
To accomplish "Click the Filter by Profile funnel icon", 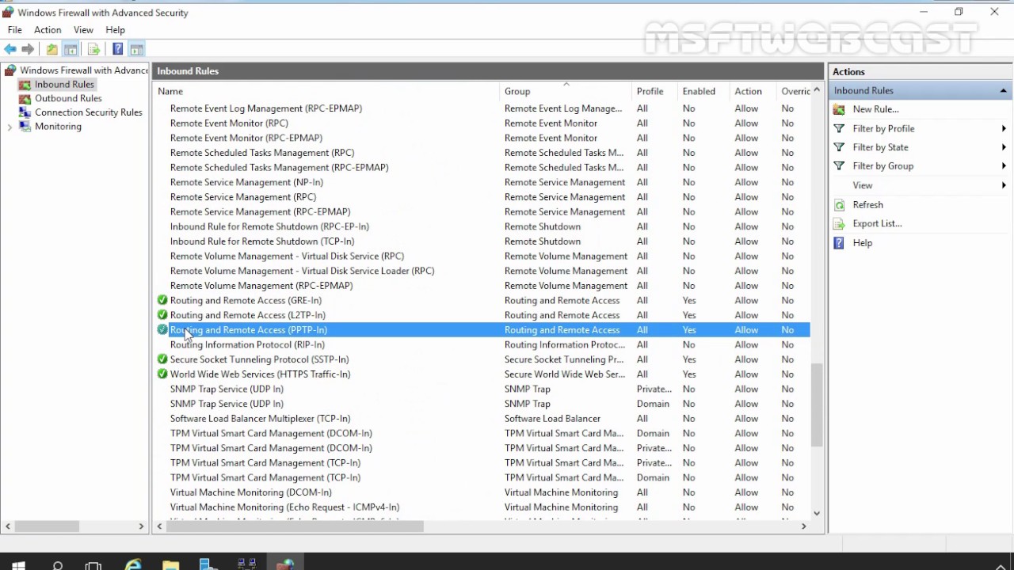I will click(839, 128).
